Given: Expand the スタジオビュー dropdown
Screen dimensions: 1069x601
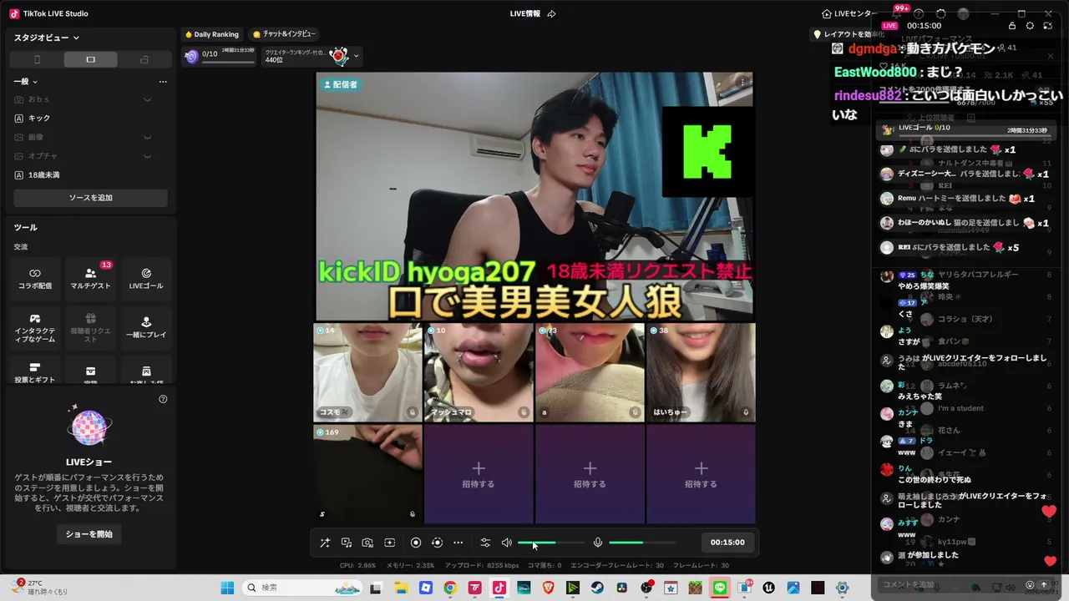Looking at the screenshot, I should (47, 38).
